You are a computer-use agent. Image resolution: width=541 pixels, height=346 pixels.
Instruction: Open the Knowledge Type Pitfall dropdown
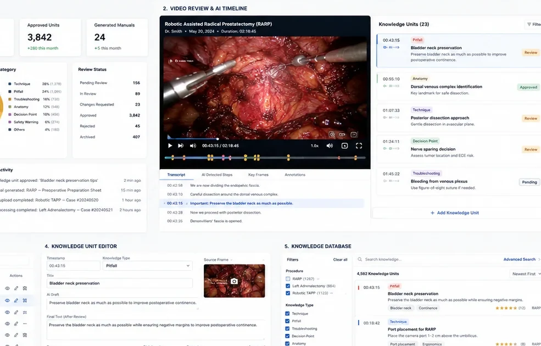pos(147,266)
